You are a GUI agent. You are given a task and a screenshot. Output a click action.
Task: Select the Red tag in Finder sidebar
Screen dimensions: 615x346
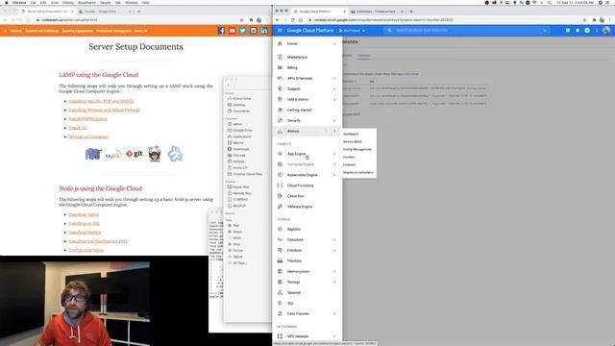pos(235,226)
